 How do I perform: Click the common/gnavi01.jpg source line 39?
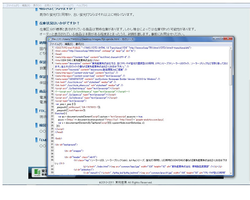coord(154,173)
